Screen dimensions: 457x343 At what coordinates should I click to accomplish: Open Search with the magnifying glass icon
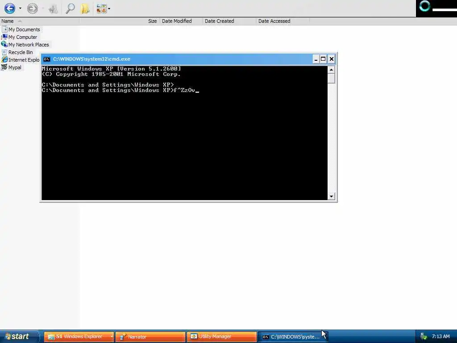pyautogui.click(x=70, y=8)
